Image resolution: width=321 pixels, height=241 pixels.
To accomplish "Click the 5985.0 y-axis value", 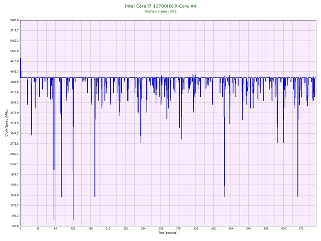I will tap(14, 20).
